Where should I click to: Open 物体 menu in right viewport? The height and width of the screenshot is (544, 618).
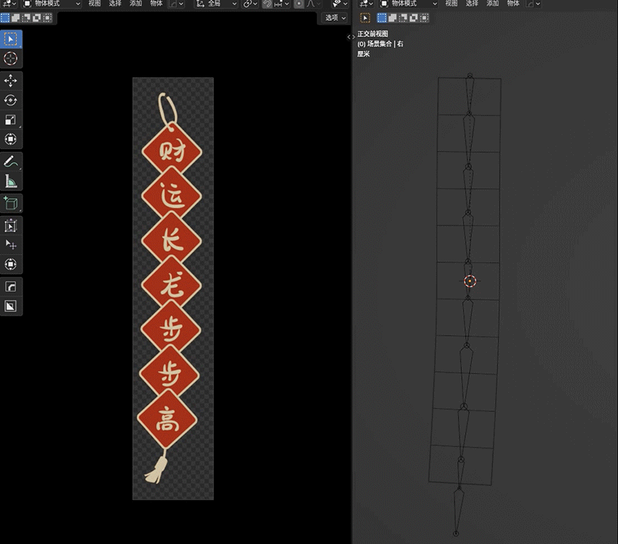click(x=513, y=4)
